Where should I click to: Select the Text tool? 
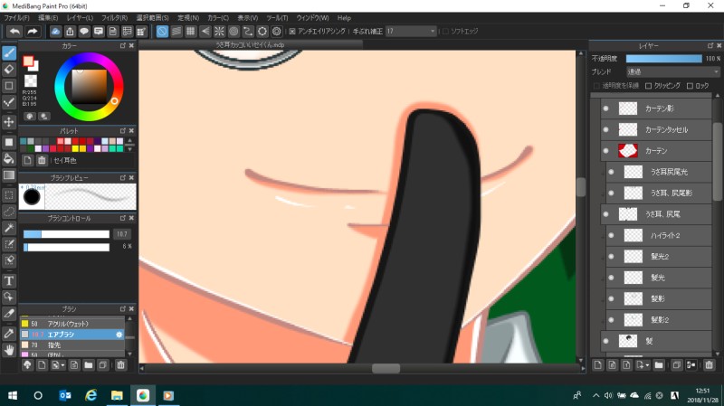(9, 280)
